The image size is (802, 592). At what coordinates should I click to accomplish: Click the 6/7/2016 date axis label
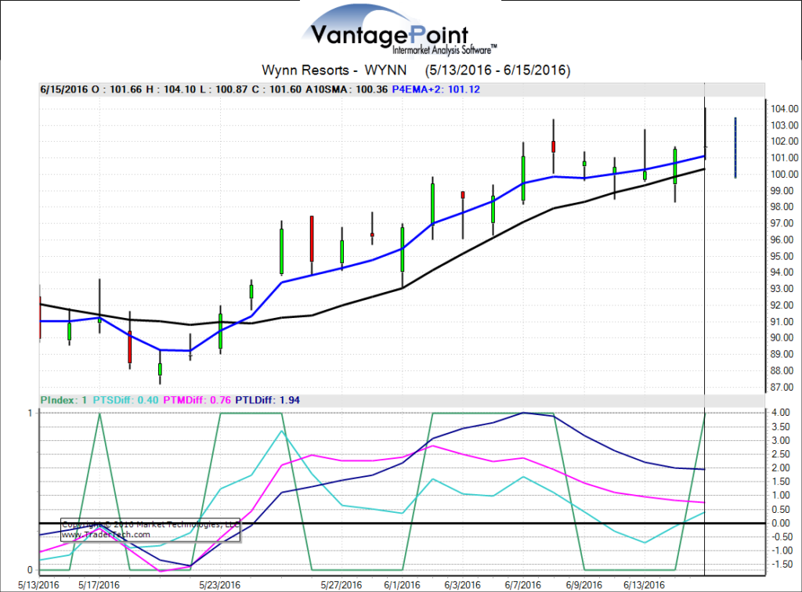522,585
